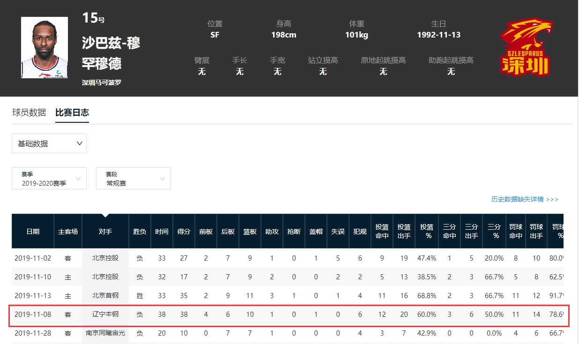Click the 深圳马可波罗 team name
579x344 pixels.
tap(102, 82)
